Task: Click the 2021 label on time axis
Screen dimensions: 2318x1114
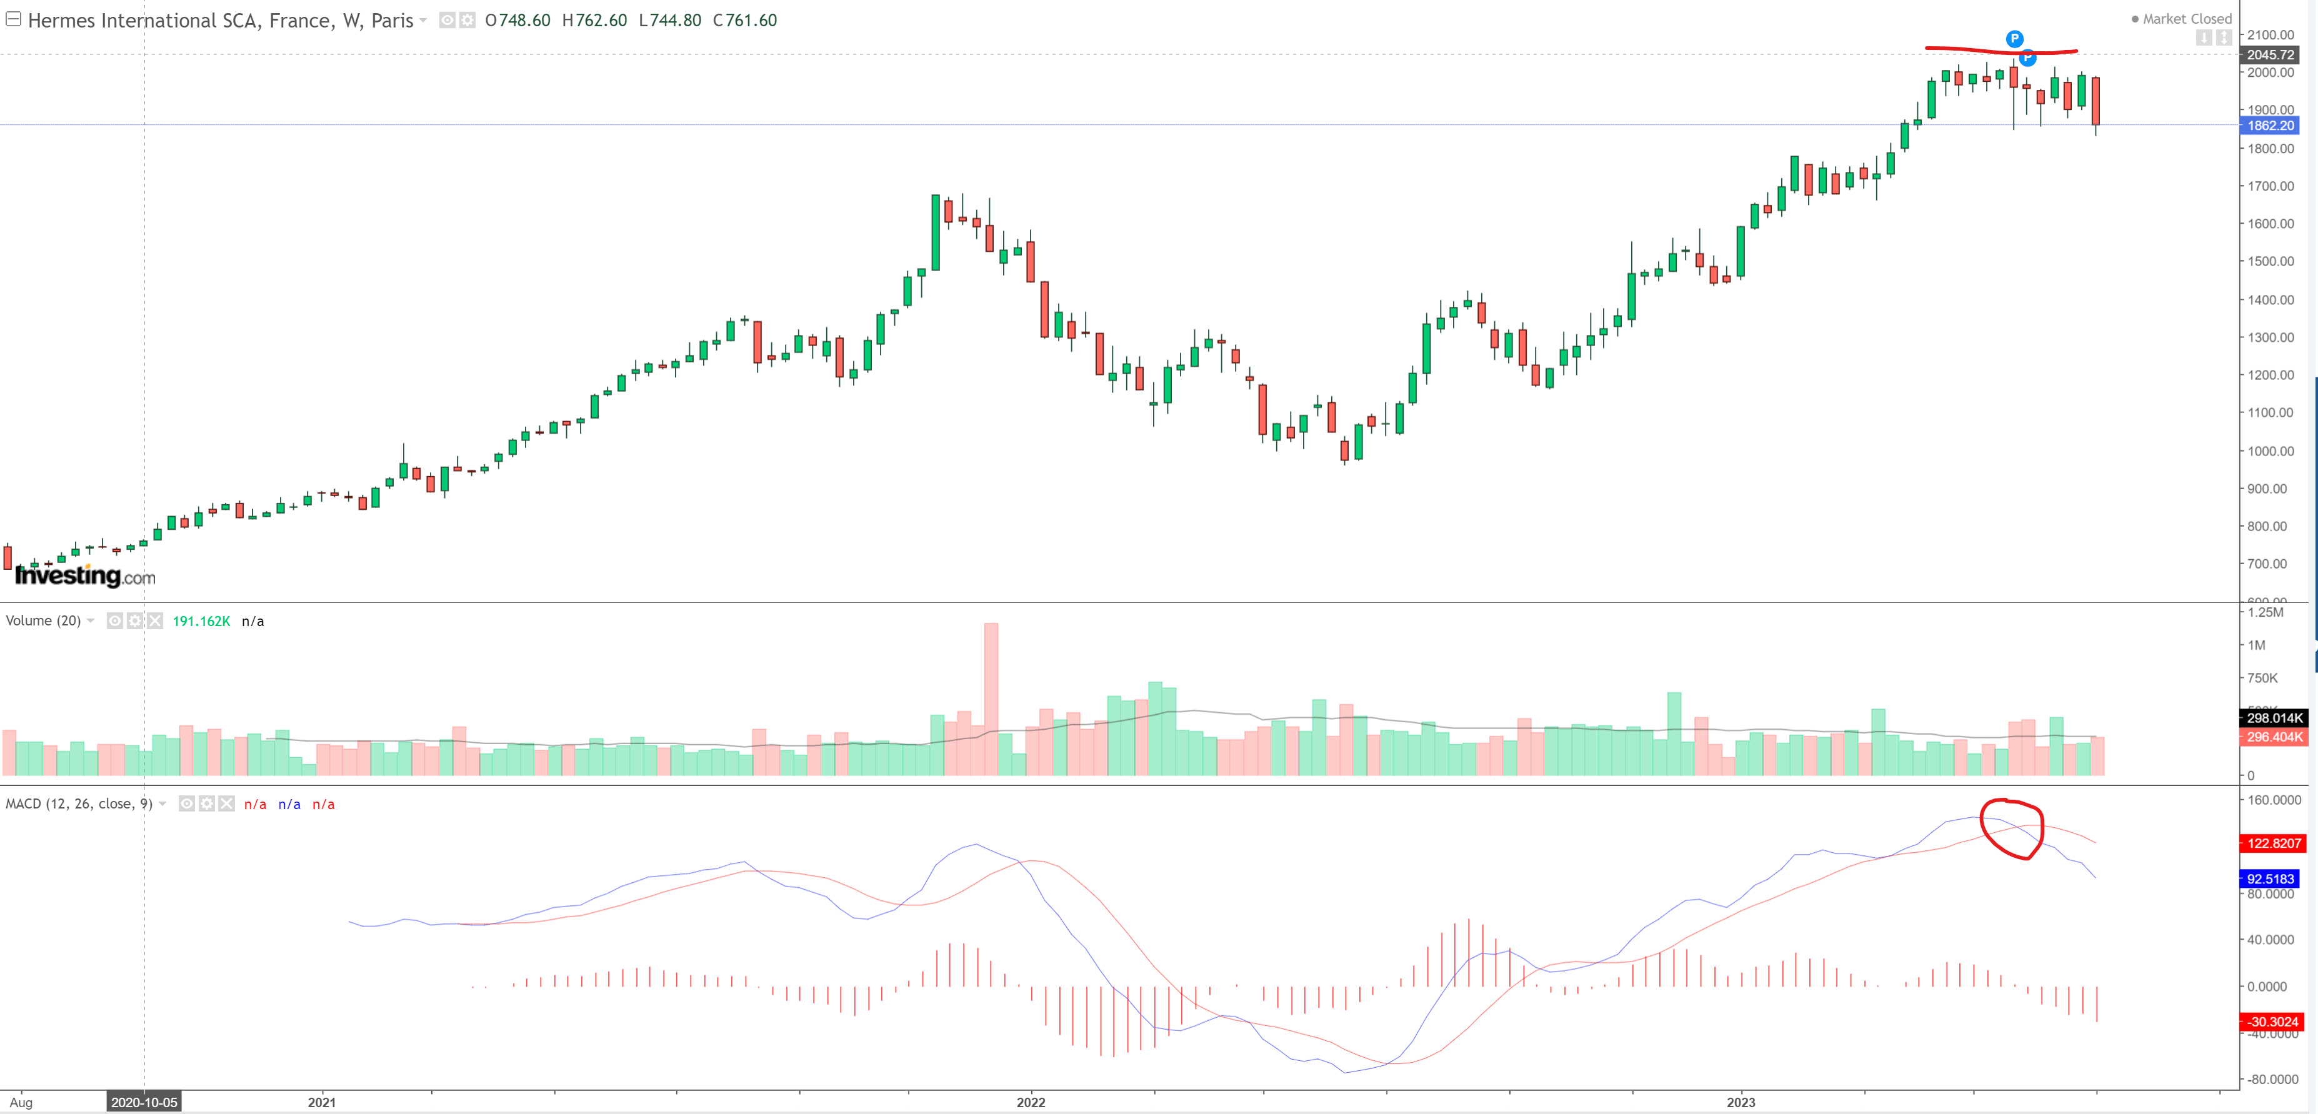Action: click(321, 1102)
